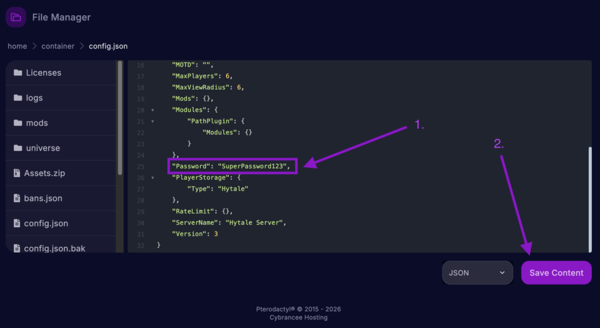Go to container in the breadcrumb
The image size is (600, 328).
(58, 46)
